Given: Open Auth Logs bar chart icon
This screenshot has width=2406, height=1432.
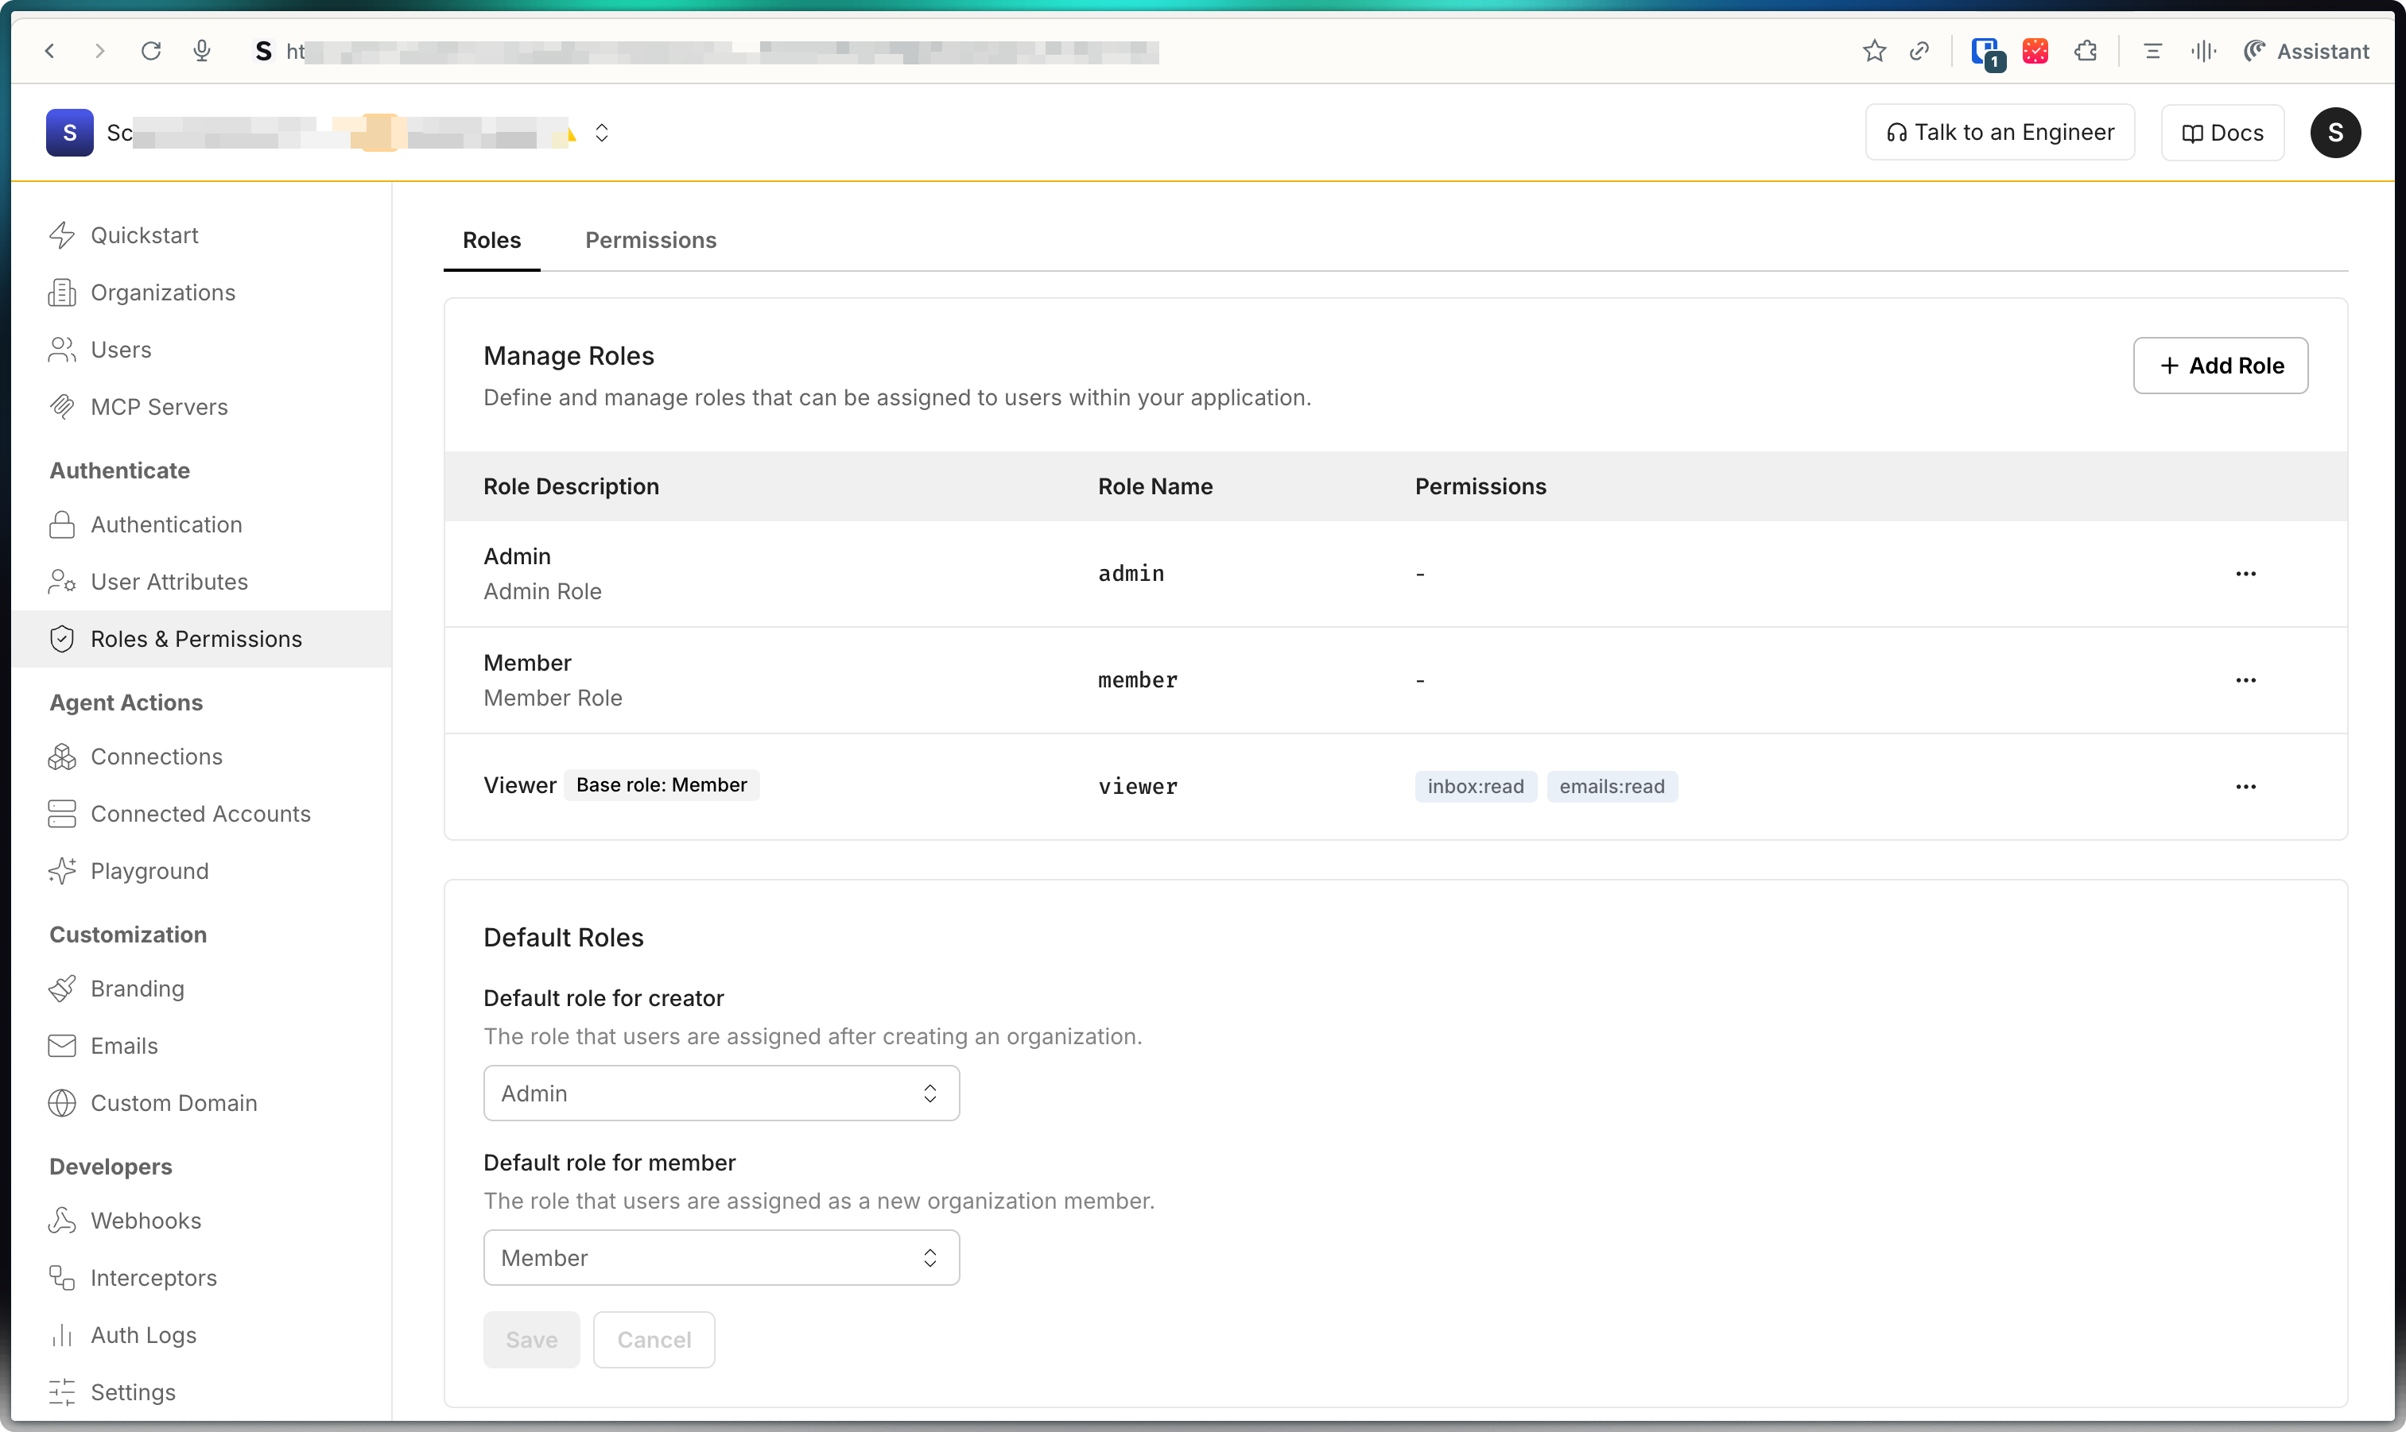Looking at the screenshot, I should click(x=62, y=1334).
